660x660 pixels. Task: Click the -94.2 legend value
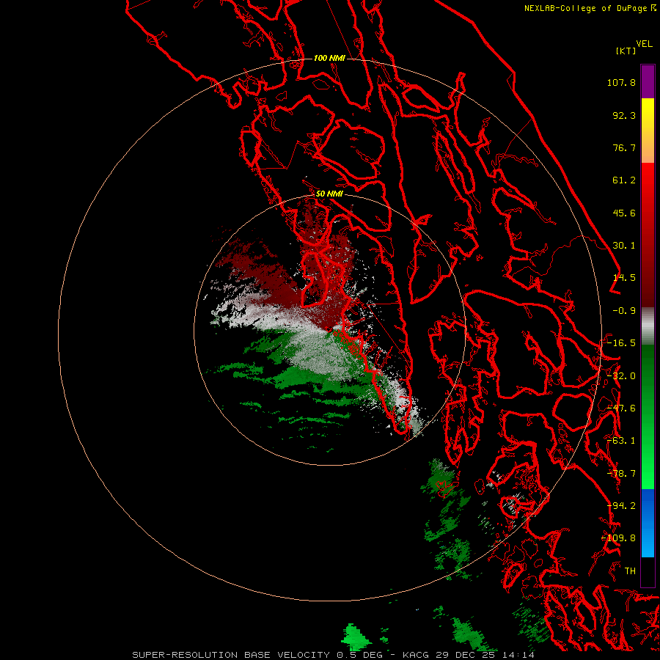click(621, 506)
